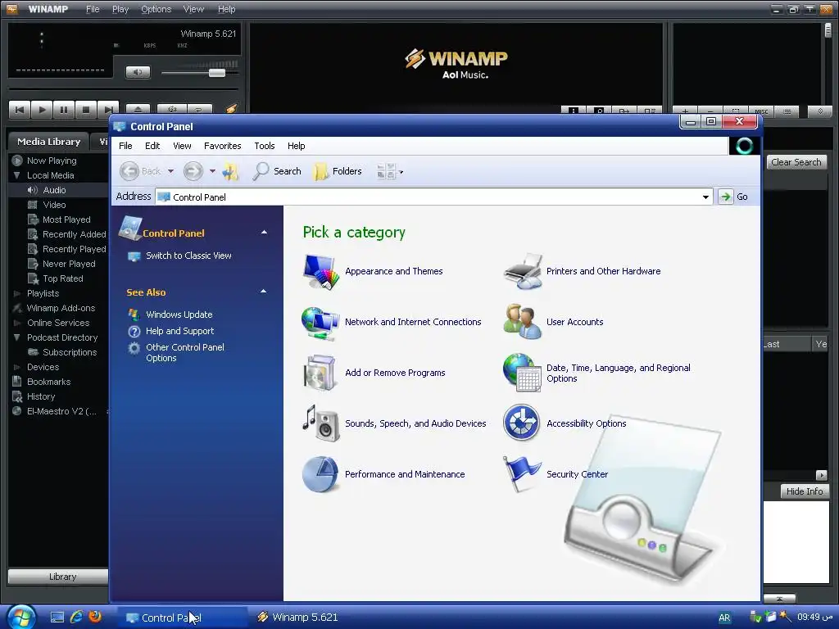Launch Firefox from quick launch
Screen dimensions: 839x629
click(95, 617)
